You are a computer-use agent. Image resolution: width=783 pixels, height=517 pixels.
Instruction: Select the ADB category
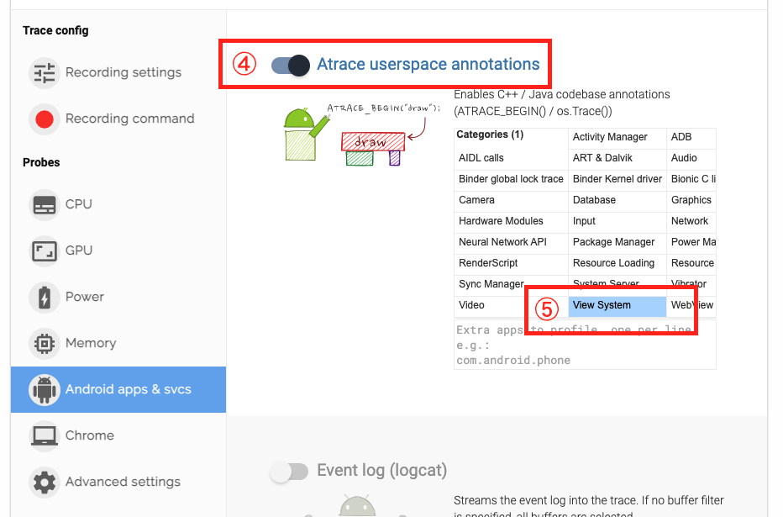coord(691,137)
